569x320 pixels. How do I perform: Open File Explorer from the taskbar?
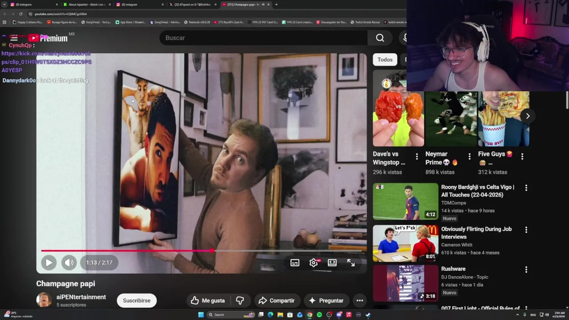pyautogui.click(x=280, y=315)
